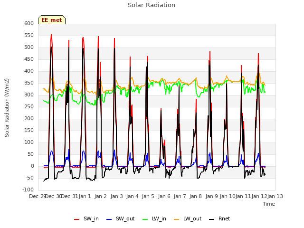Click the Solar Radiation (W/m2) axis label
Image resolution: width=304 pixels, height=228 pixels.
7,108
